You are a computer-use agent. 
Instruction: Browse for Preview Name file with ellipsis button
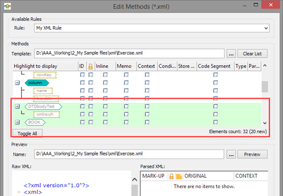[x=231, y=154]
